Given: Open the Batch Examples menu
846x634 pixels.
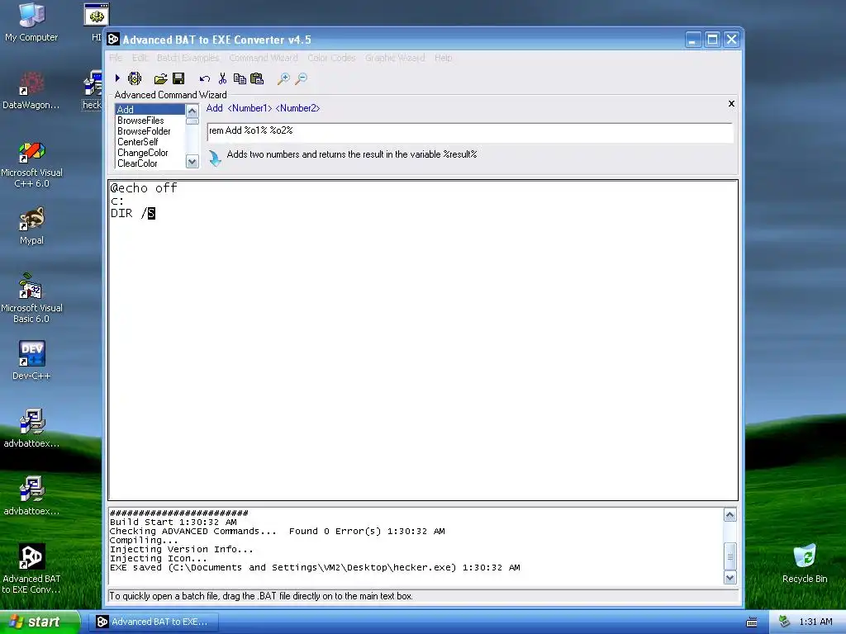Looking at the screenshot, I should click(x=188, y=58).
